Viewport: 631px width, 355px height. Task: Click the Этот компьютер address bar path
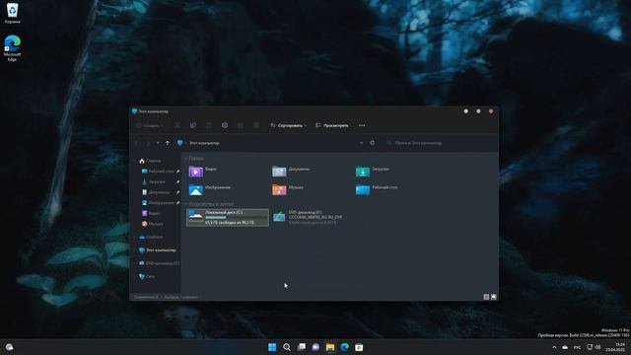coord(204,143)
